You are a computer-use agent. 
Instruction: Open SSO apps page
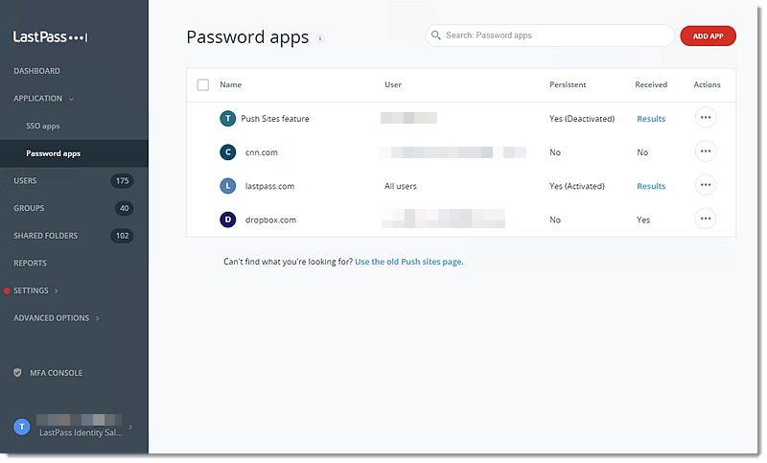click(x=43, y=127)
